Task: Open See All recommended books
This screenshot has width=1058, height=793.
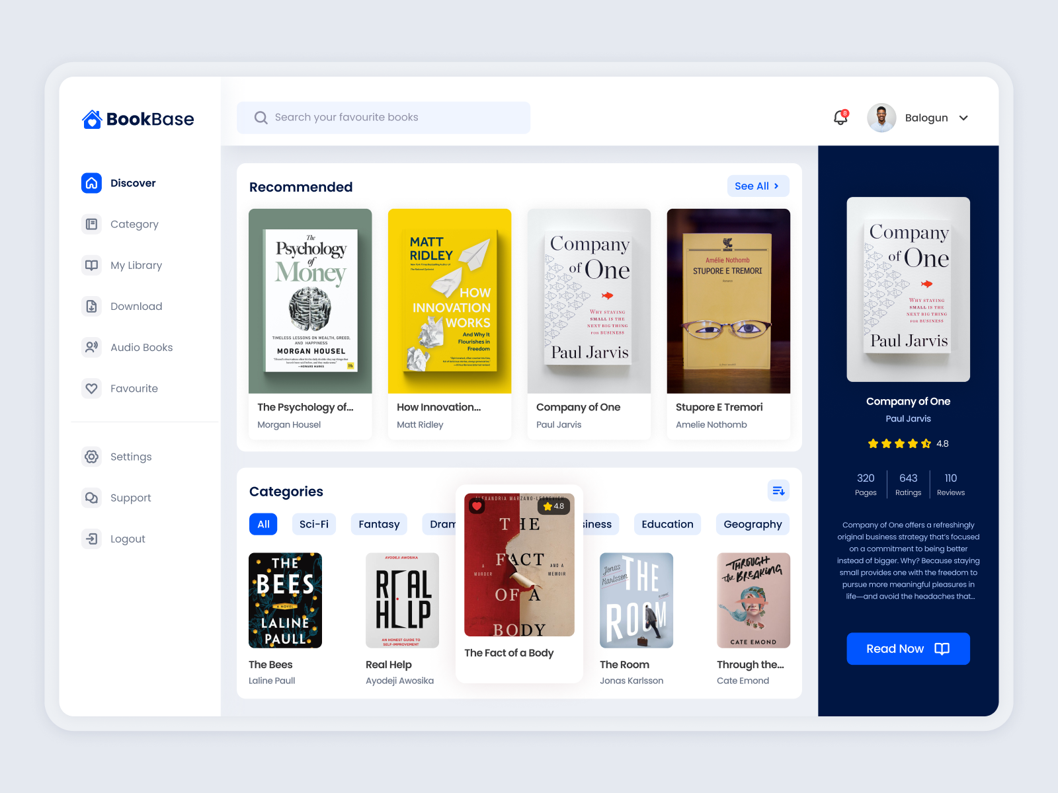Action: click(x=757, y=186)
